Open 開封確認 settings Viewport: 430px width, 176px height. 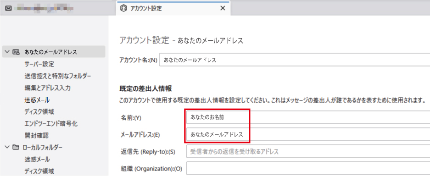click(36, 136)
